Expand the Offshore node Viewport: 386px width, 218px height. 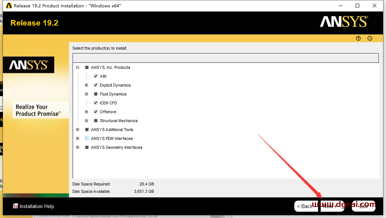pos(86,112)
